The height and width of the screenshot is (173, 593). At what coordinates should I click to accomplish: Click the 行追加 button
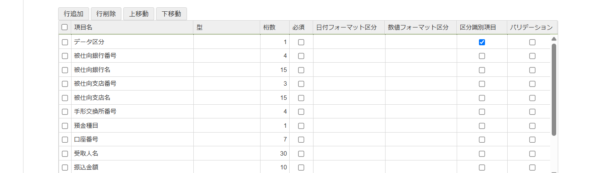pyautogui.click(x=74, y=14)
